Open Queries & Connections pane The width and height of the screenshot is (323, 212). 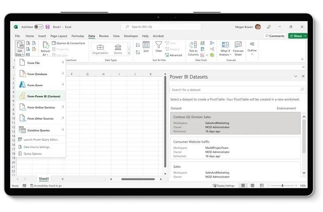point(69,43)
